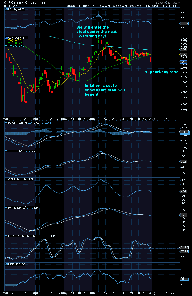
Task: Click the 41.62 RSI value tag on axis
Action: pos(184,24)
